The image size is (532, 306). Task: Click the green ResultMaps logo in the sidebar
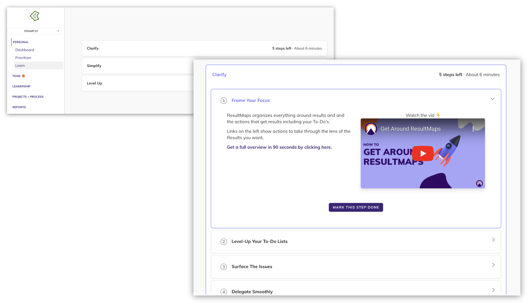tap(35, 16)
